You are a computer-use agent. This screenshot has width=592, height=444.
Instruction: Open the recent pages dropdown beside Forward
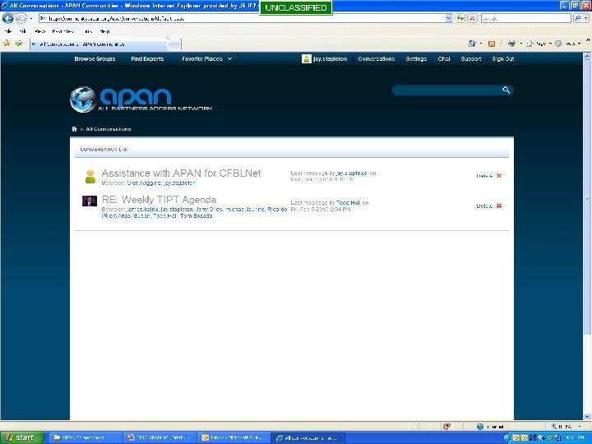[31, 18]
